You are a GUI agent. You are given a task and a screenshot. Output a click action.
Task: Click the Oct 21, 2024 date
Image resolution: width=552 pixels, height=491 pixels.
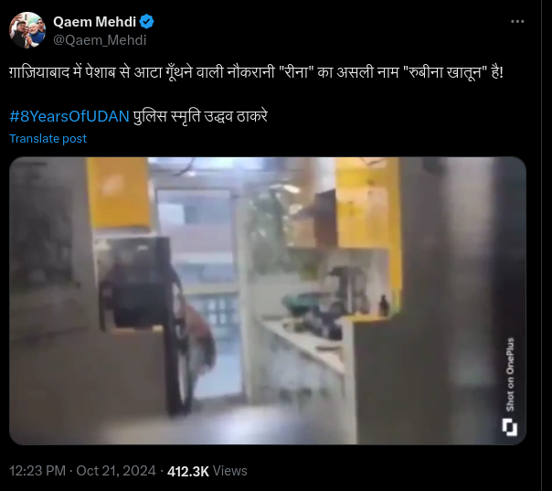116,471
